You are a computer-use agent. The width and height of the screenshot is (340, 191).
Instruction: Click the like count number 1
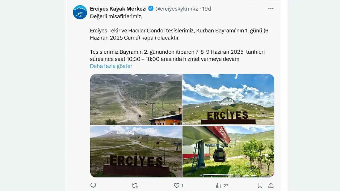click(182, 186)
